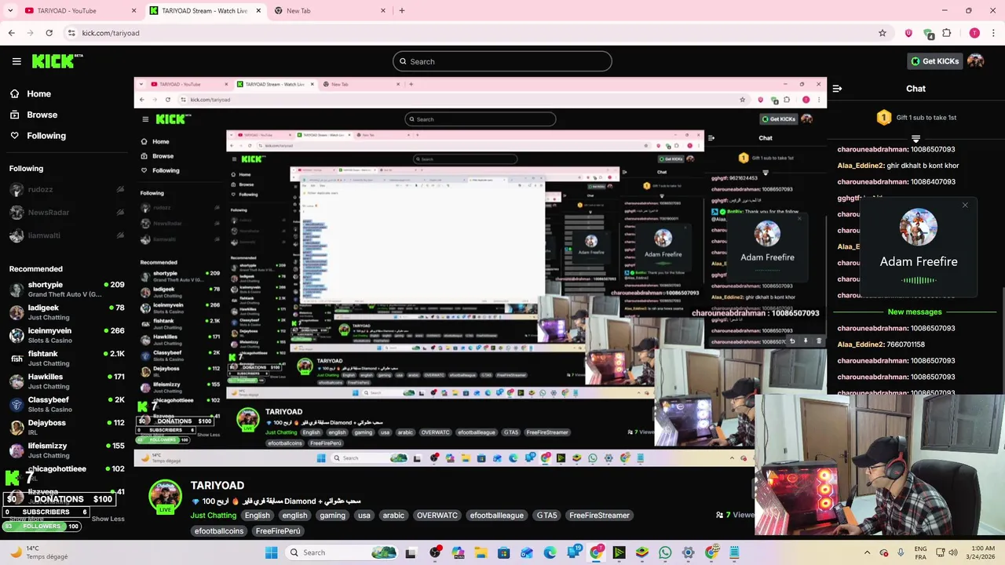
Task: Click the chat message 'ghir dkhalt b kont khor'
Action: (923, 166)
